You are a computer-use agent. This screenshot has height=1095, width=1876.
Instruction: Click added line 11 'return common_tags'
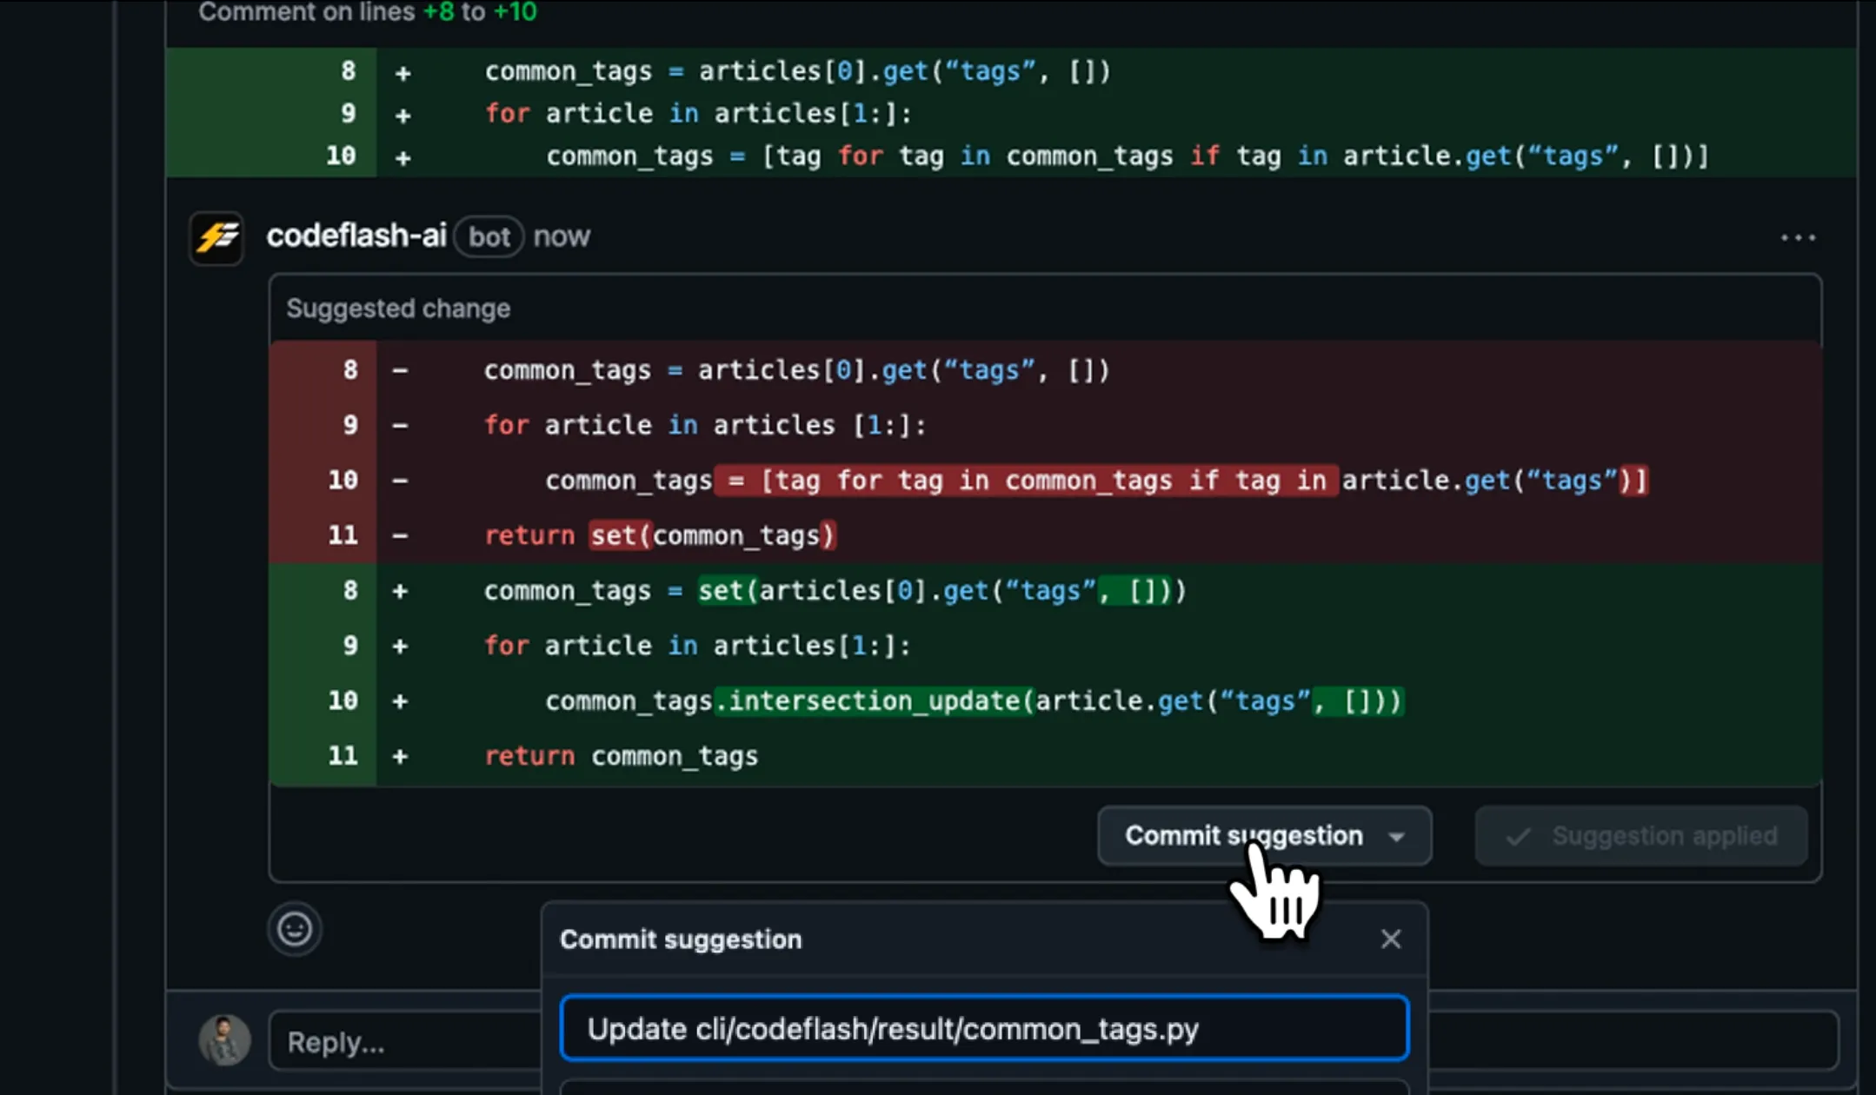click(x=621, y=756)
